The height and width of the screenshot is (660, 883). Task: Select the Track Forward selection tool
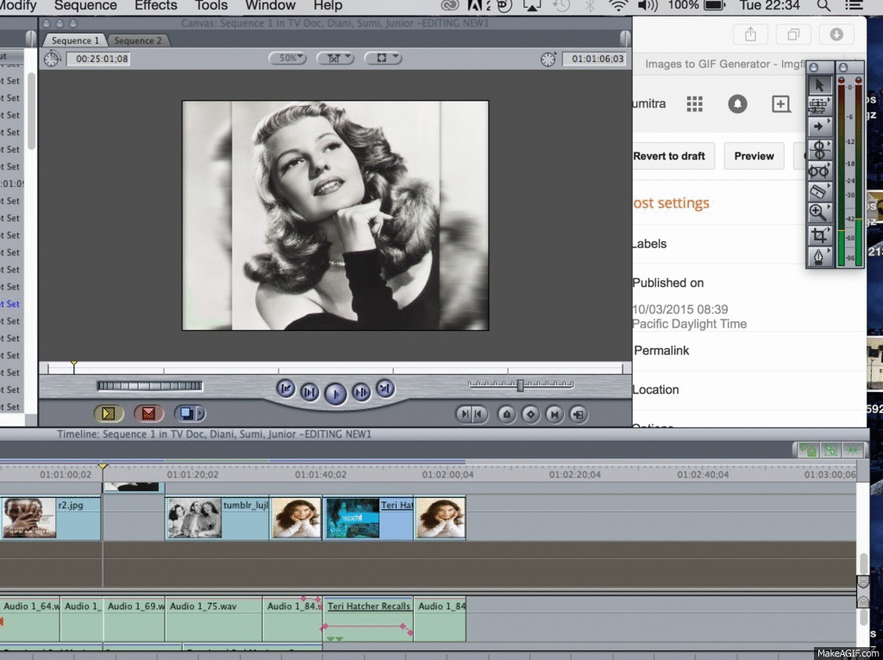[819, 124]
